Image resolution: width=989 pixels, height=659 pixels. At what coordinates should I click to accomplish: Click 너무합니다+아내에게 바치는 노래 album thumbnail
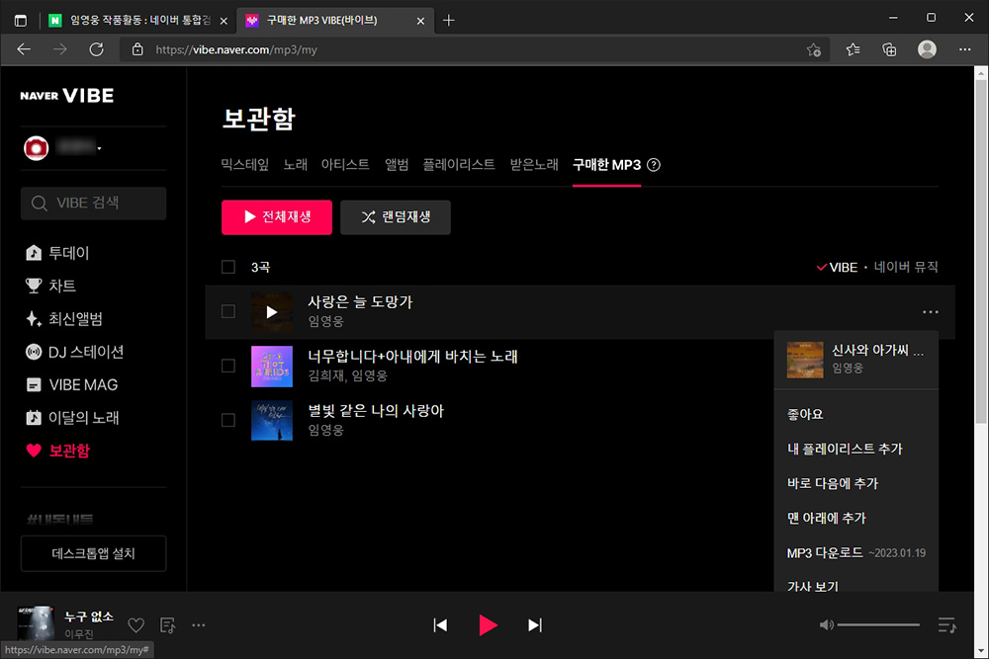pos(272,366)
